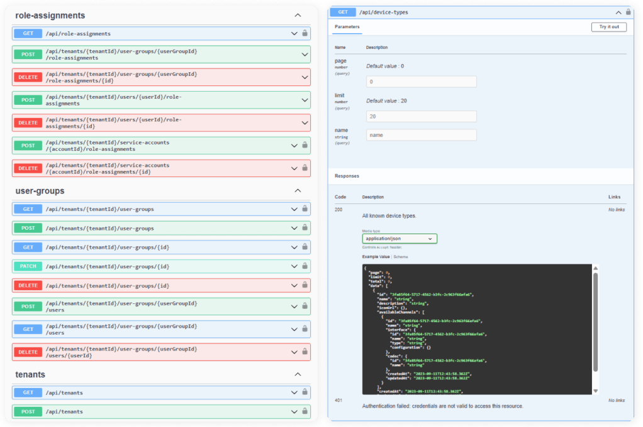Click lock icon on POST service-accounts role-assignments row
This screenshot has height=427, width=643.
point(305,145)
